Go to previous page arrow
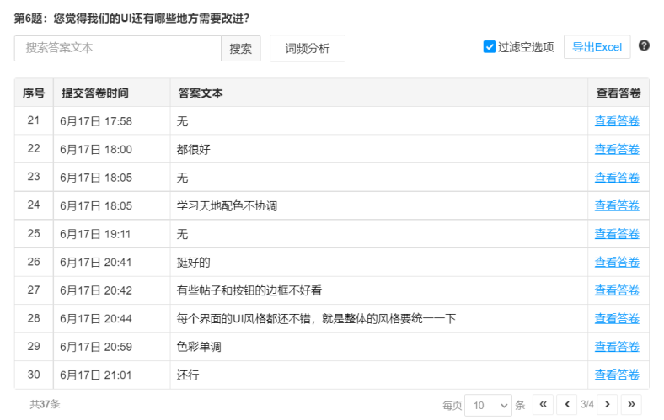 [x=566, y=404]
